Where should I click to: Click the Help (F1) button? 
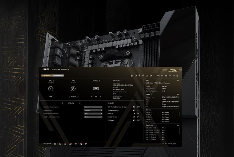pos(160,76)
